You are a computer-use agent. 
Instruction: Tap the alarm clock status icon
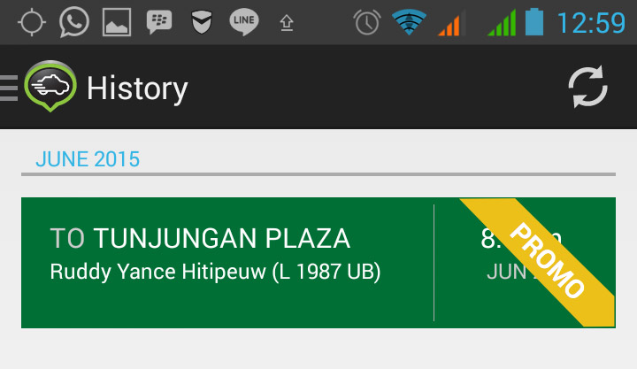pyautogui.click(x=366, y=22)
